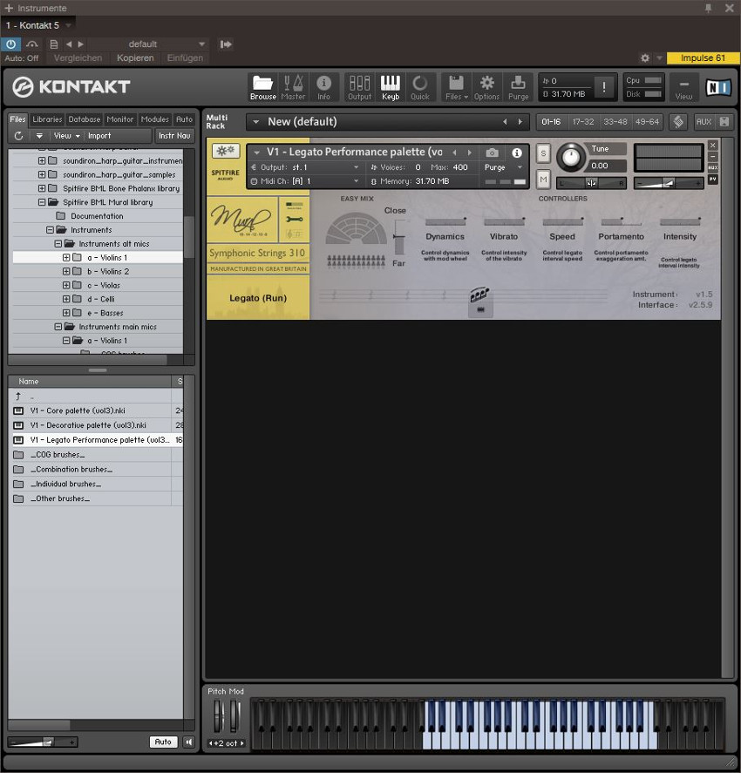Viewport: 741px width, 773px height.
Task: Click the Kontakt logo
Action: coord(71,87)
